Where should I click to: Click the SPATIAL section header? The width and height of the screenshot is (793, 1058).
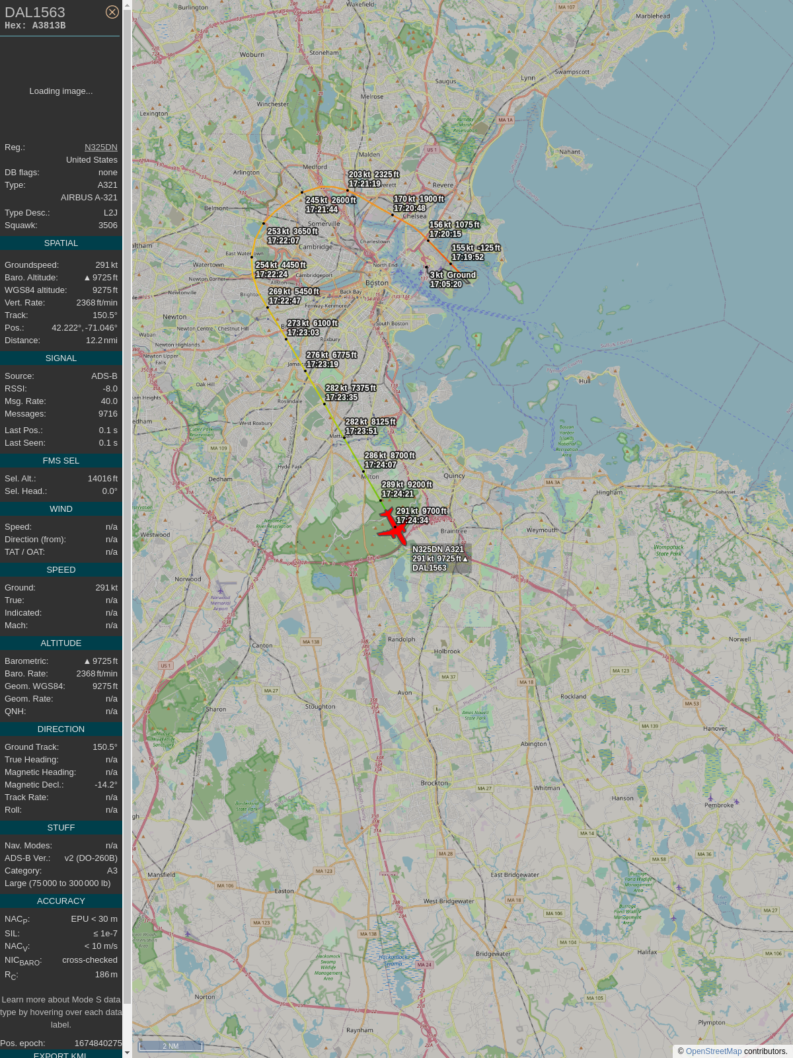click(61, 243)
